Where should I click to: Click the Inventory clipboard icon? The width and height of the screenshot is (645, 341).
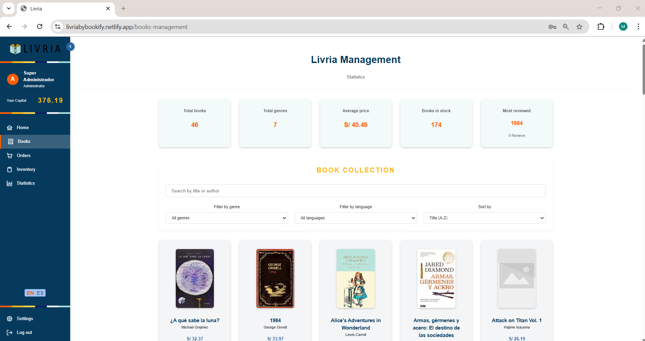pyautogui.click(x=10, y=169)
